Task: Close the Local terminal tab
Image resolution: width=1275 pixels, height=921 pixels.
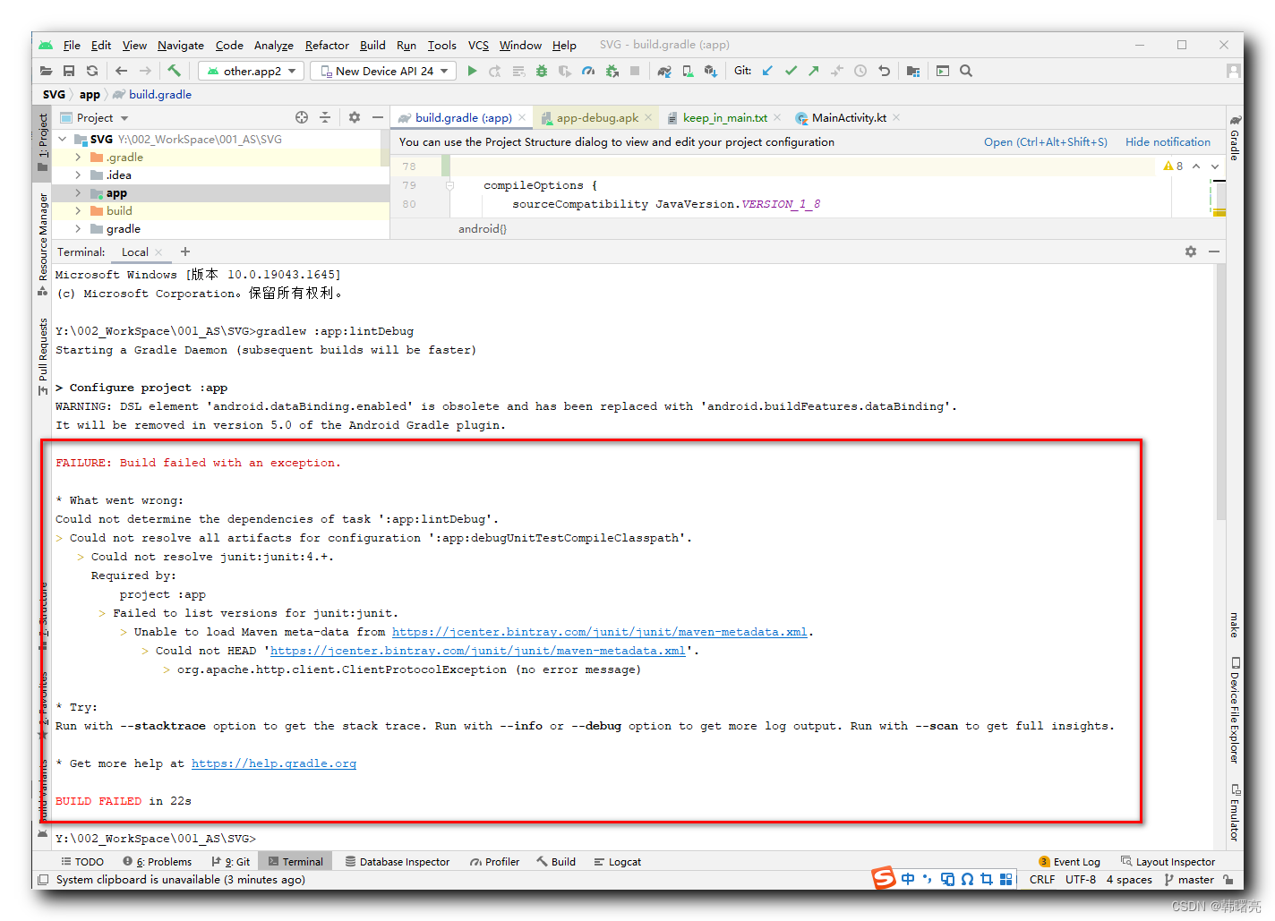Action: pyautogui.click(x=158, y=252)
